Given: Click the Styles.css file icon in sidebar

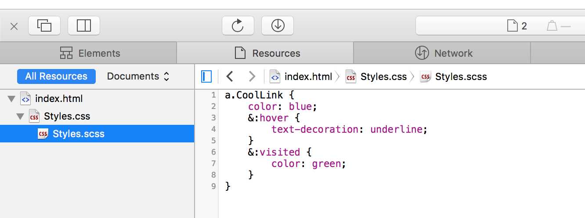Looking at the screenshot, I should pyautogui.click(x=34, y=116).
